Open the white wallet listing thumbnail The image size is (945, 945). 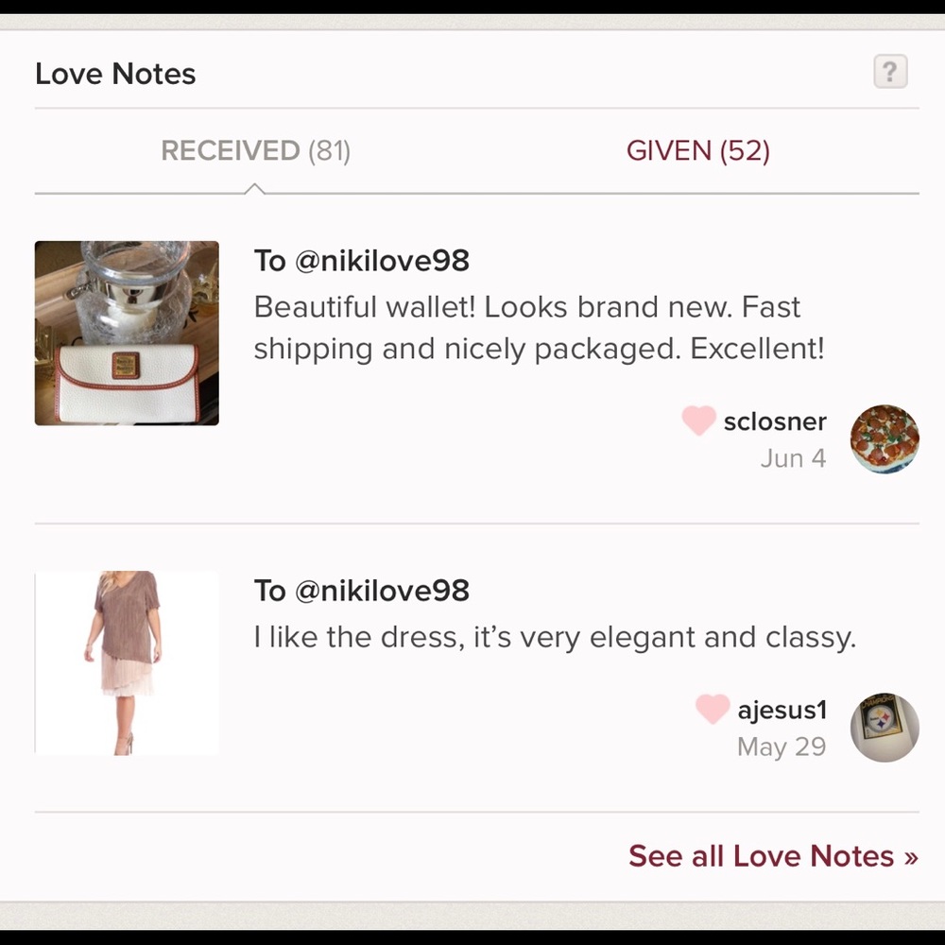coord(127,334)
